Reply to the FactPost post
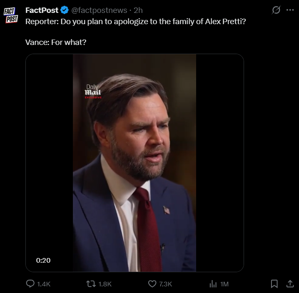This screenshot has width=299, height=293. point(30,284)
